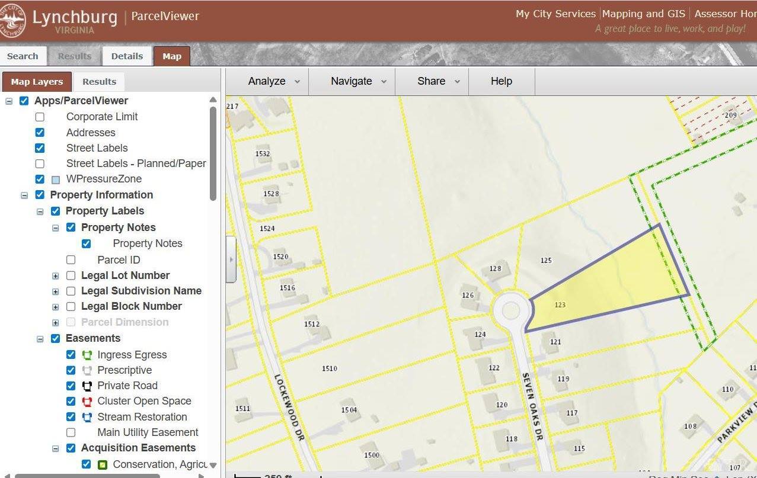Open the My City Services link
757x478 pixels.
coord(555,14)
